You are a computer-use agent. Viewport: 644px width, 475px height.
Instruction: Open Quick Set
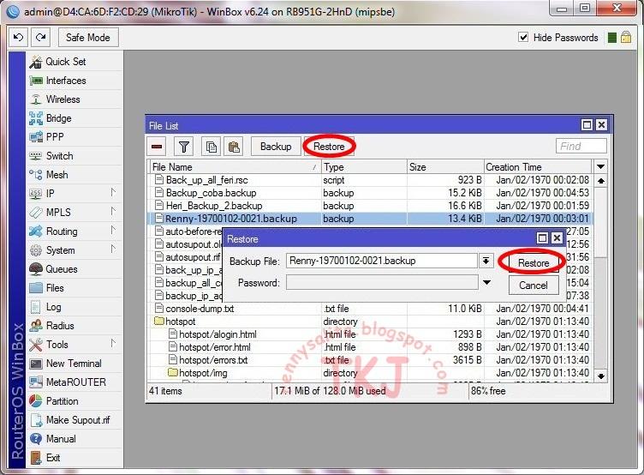65,62
